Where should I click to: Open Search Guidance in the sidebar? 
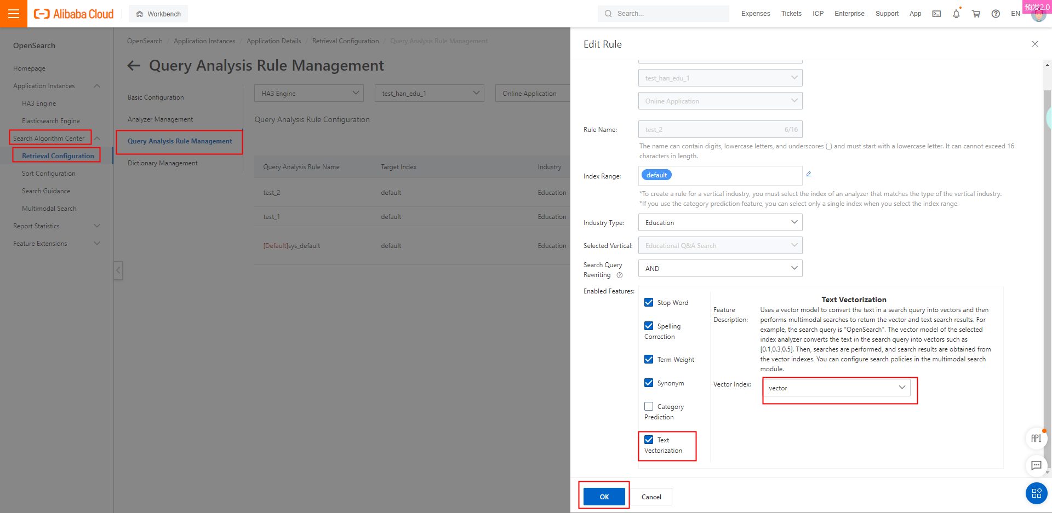click(x=46, y=191)
